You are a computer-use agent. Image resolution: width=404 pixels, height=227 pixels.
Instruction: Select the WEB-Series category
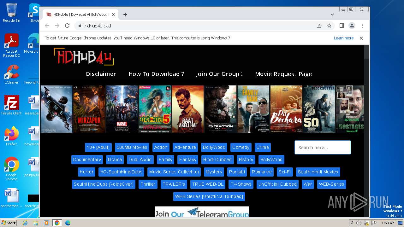(331, 184)
